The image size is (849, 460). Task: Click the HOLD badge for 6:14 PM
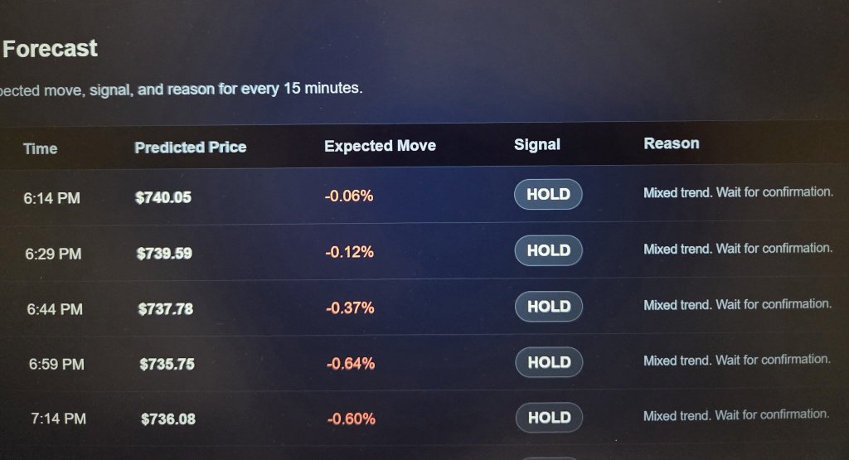tap(548, 194)
